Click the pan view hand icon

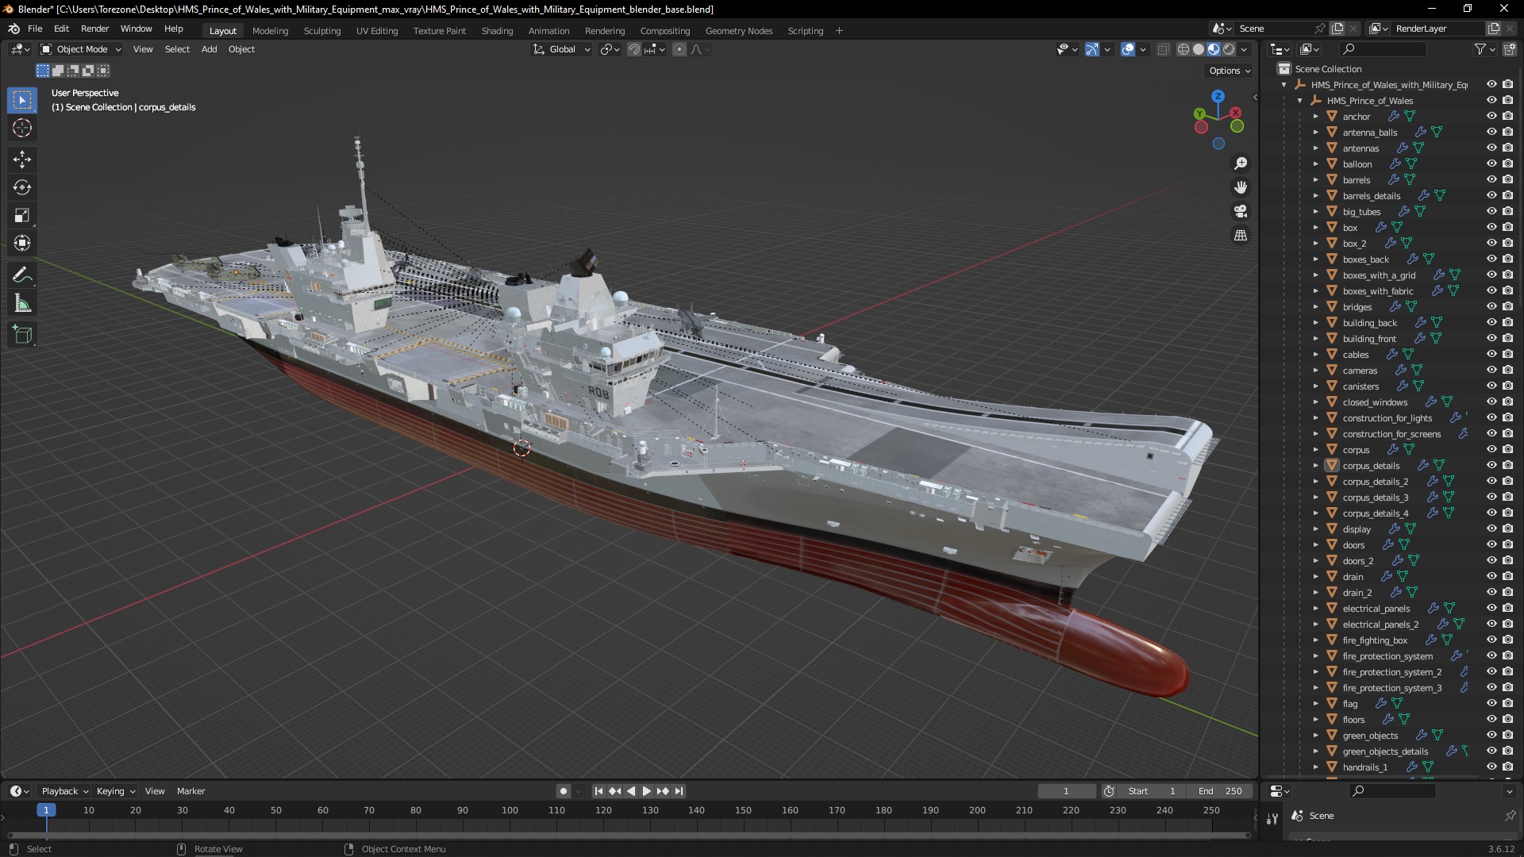(1241, 187)
